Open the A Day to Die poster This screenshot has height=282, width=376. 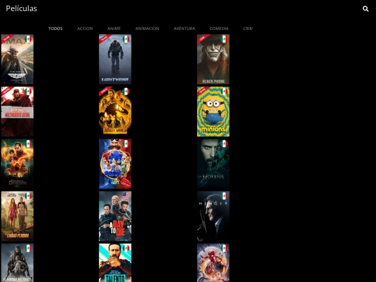pyautogui.click(x=115, y=216)
